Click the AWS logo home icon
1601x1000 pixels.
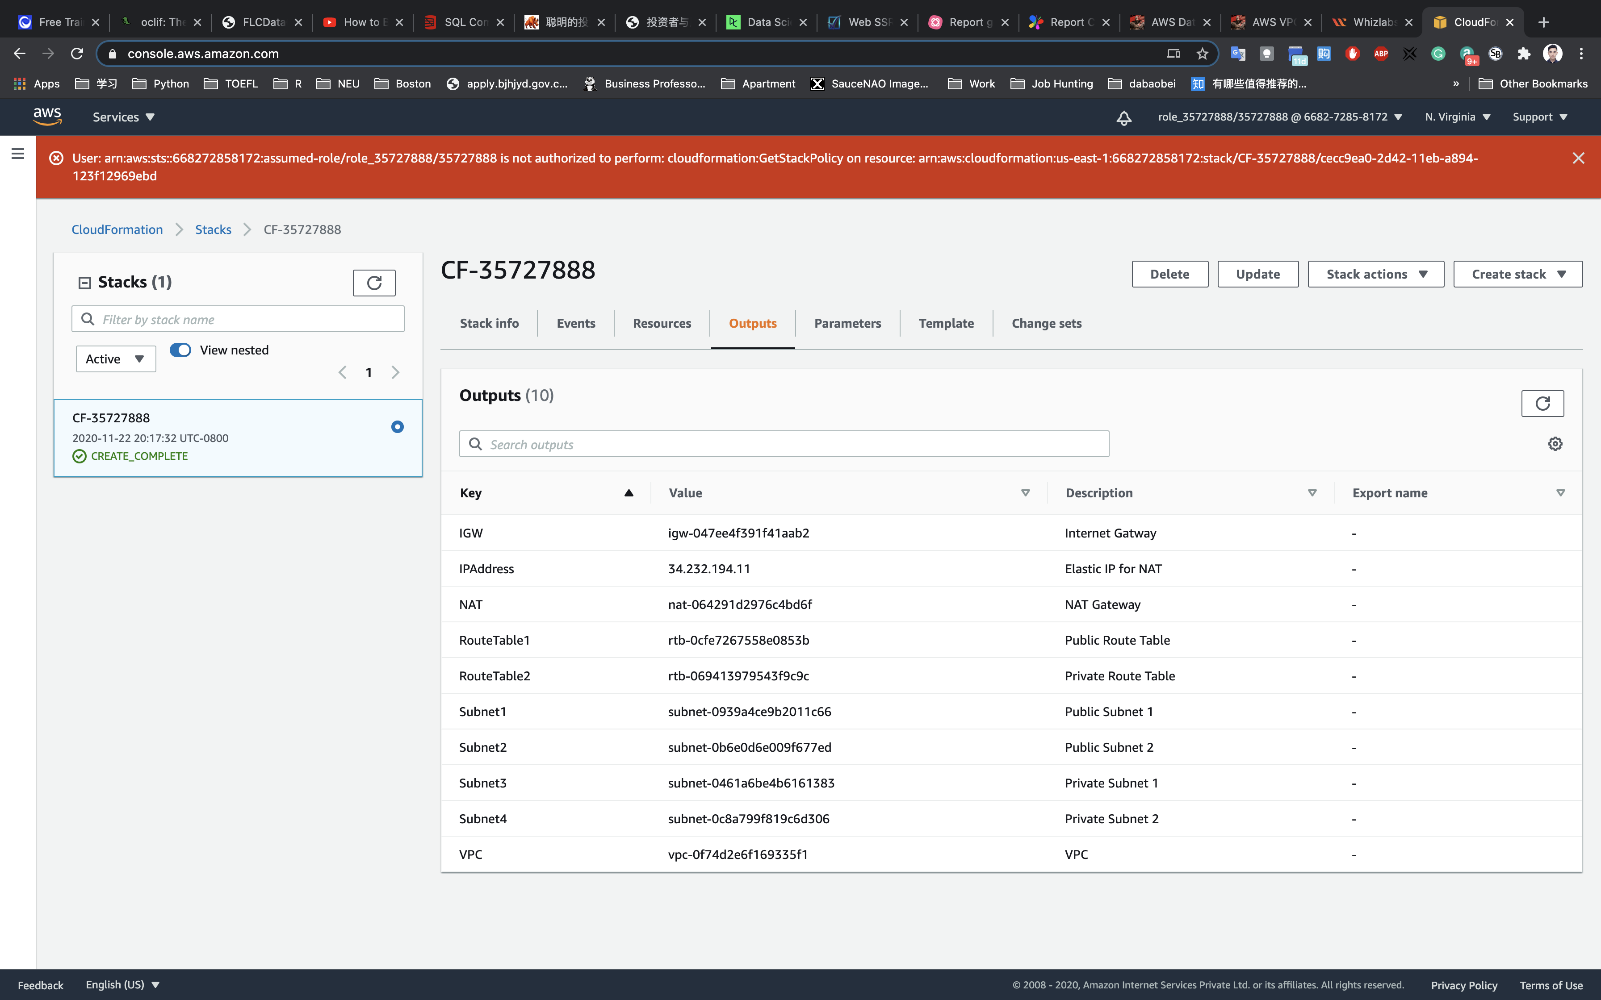[x=48, y=117]
